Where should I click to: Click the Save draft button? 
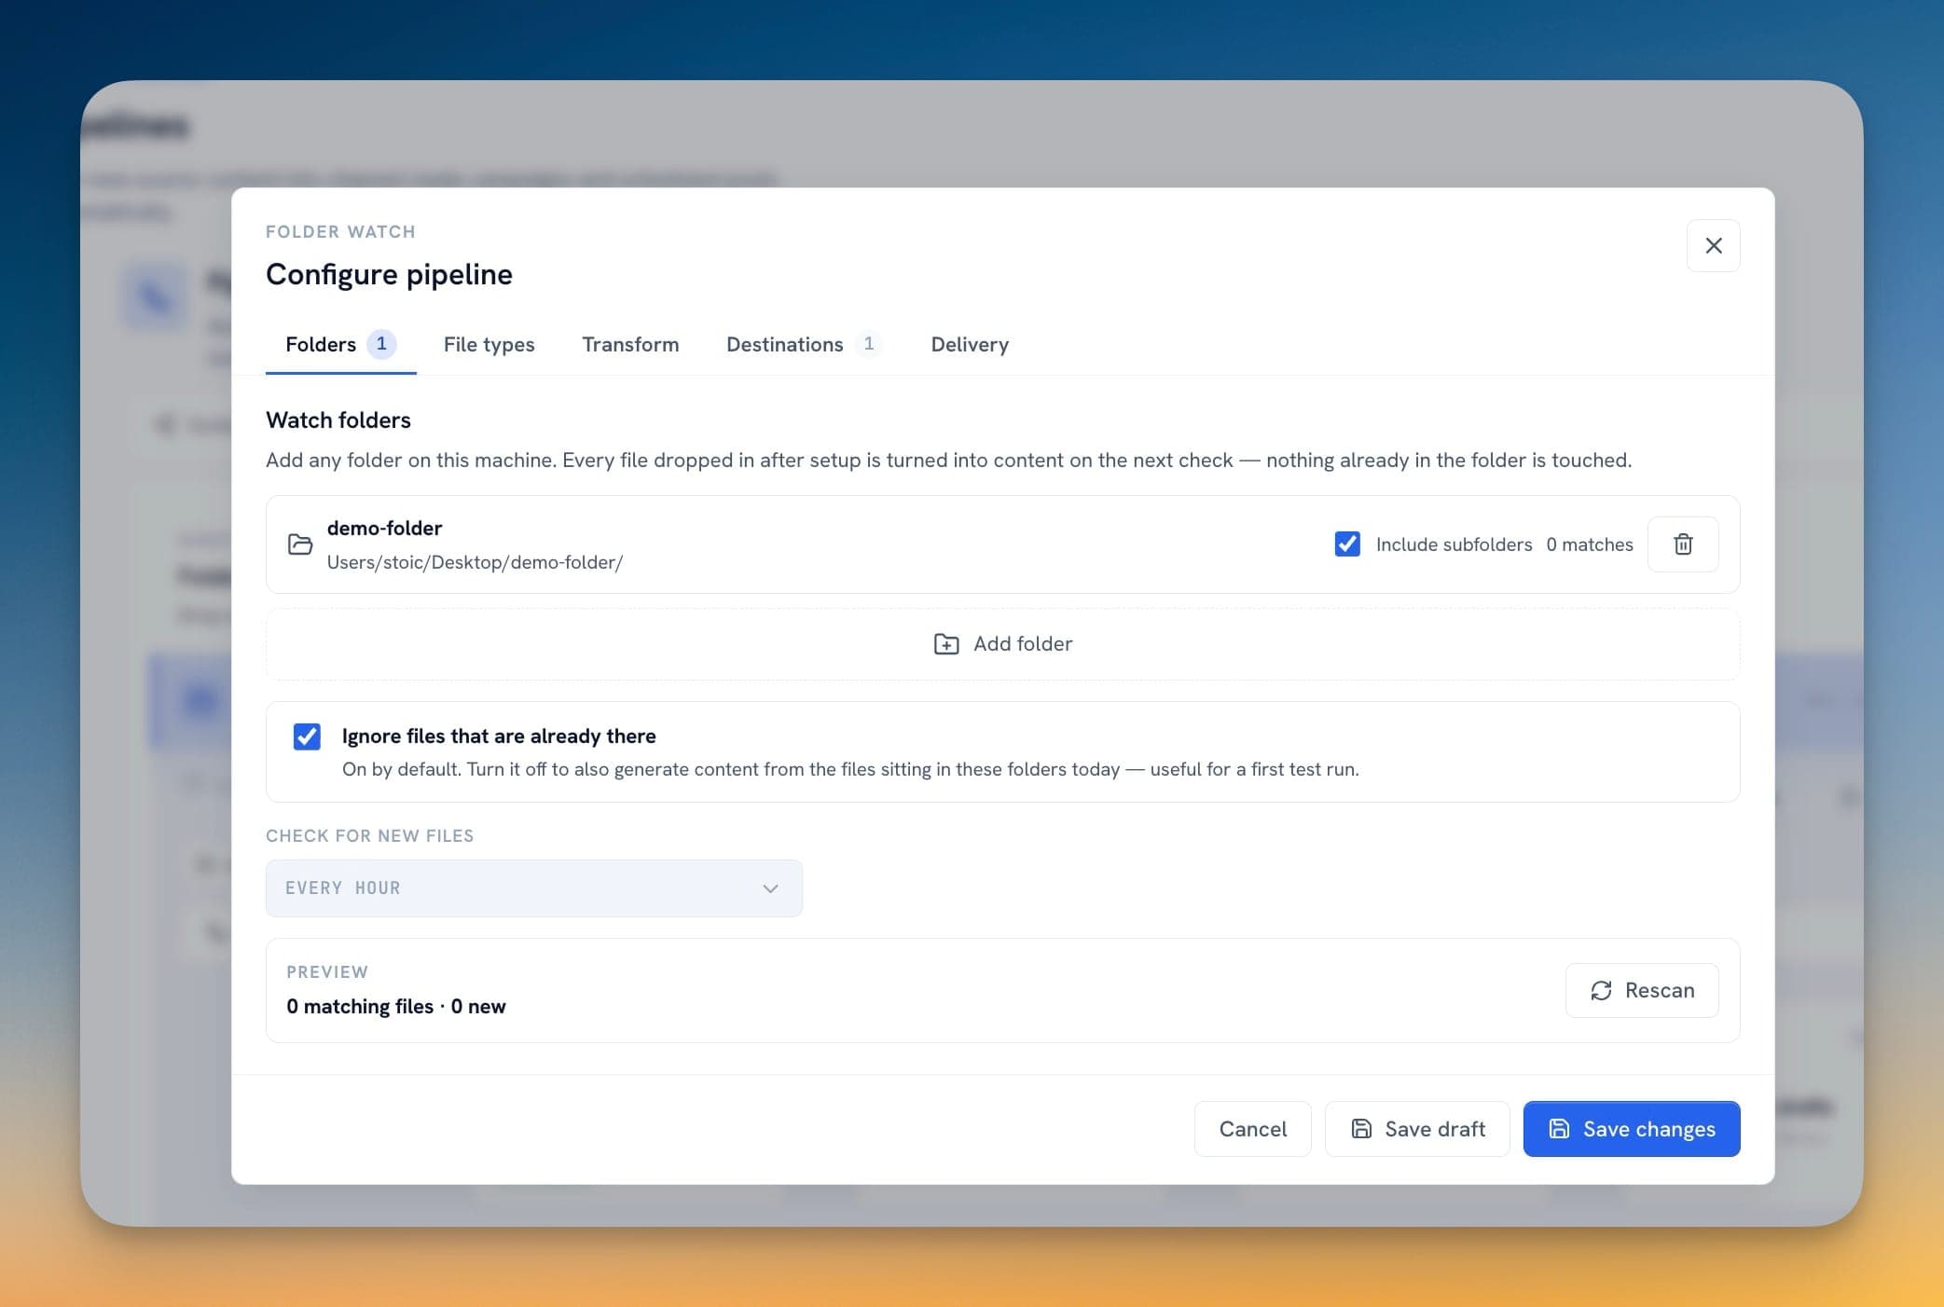coord(1416,1129)
